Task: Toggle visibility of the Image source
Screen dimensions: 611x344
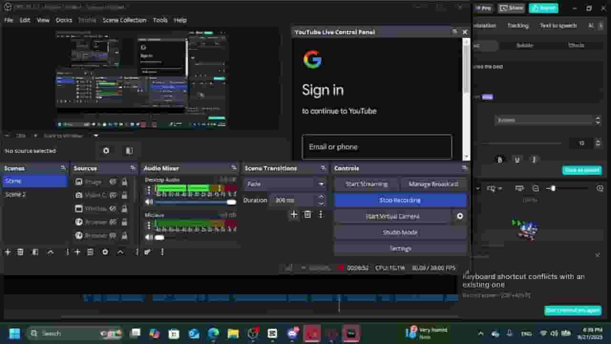Action: coord(113,182)
